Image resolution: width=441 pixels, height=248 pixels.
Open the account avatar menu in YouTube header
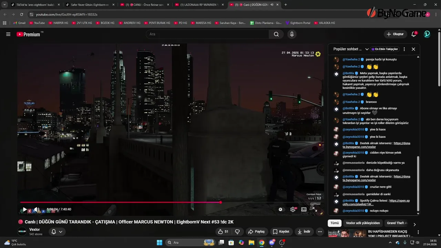click(427, 34)
